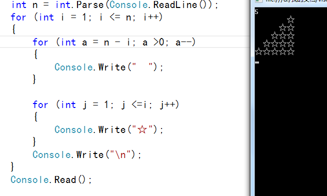Click the 'Parse' method name in the code
This screenshot has height=196, width=327.
click(x=90, y=5)
